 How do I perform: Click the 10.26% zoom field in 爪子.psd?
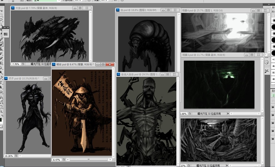pos(9,156)
